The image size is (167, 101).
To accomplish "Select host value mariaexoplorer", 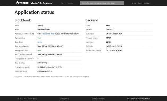I will (x=43, y=29).
